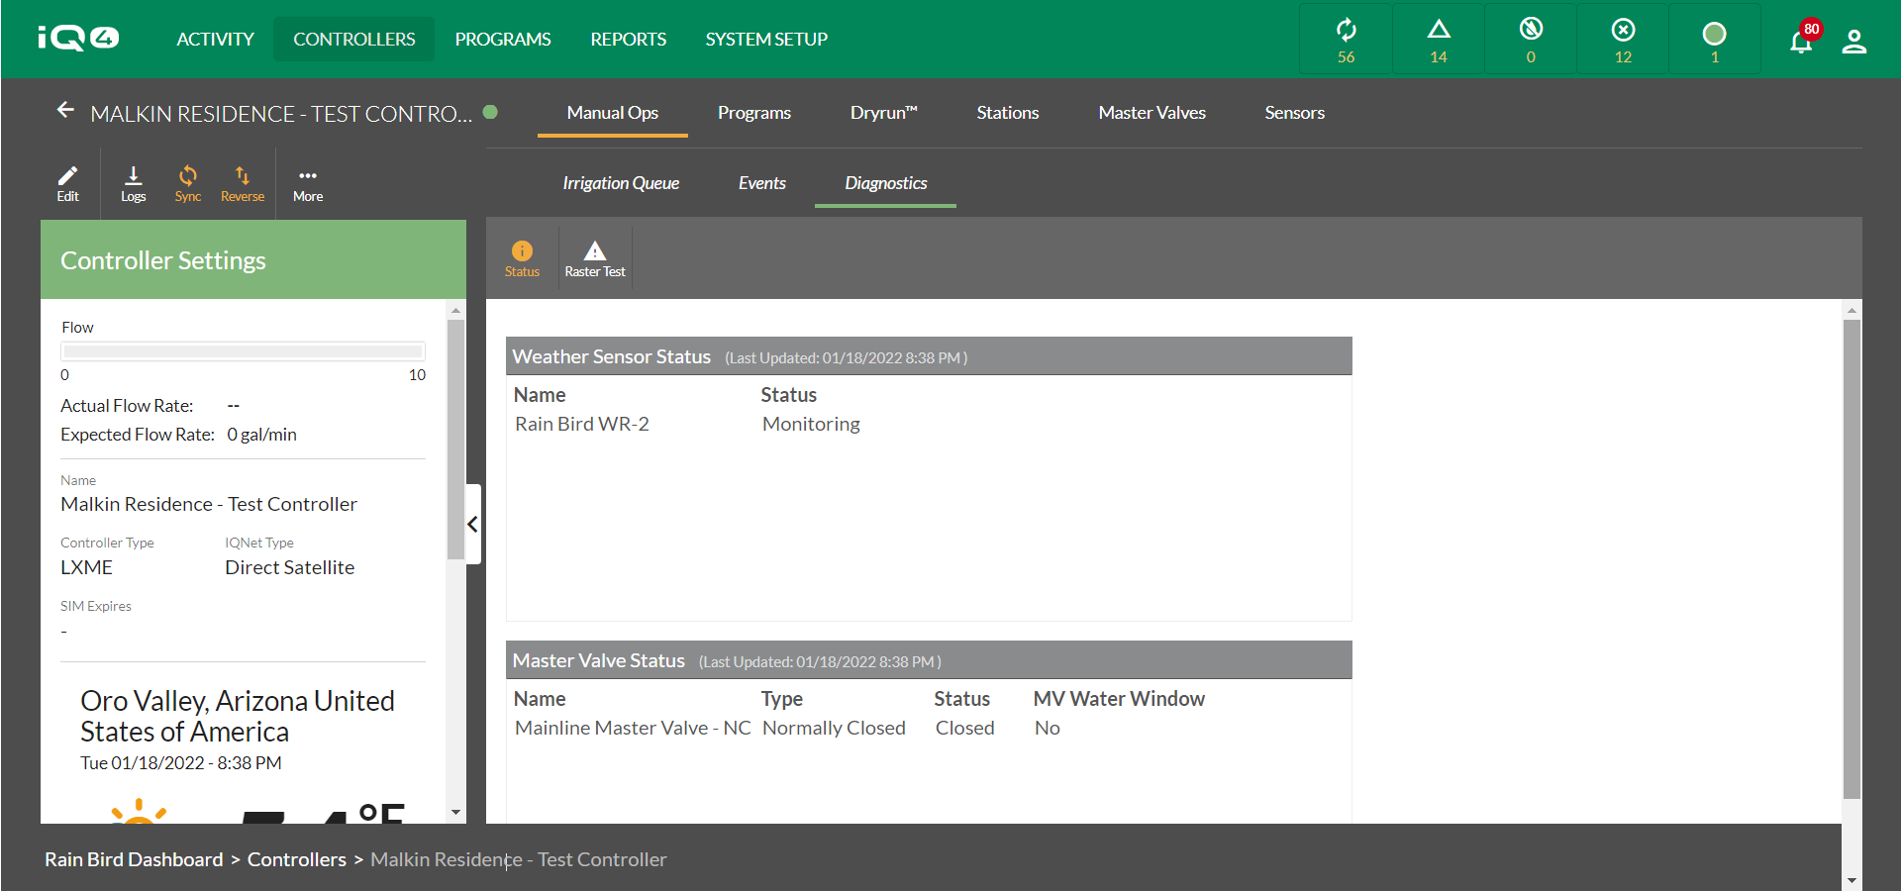Switch to the Programs tab
The width and height of the screenshot is (1901, 891).
click(754, 113)
